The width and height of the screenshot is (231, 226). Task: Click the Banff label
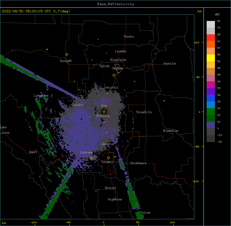33,152
